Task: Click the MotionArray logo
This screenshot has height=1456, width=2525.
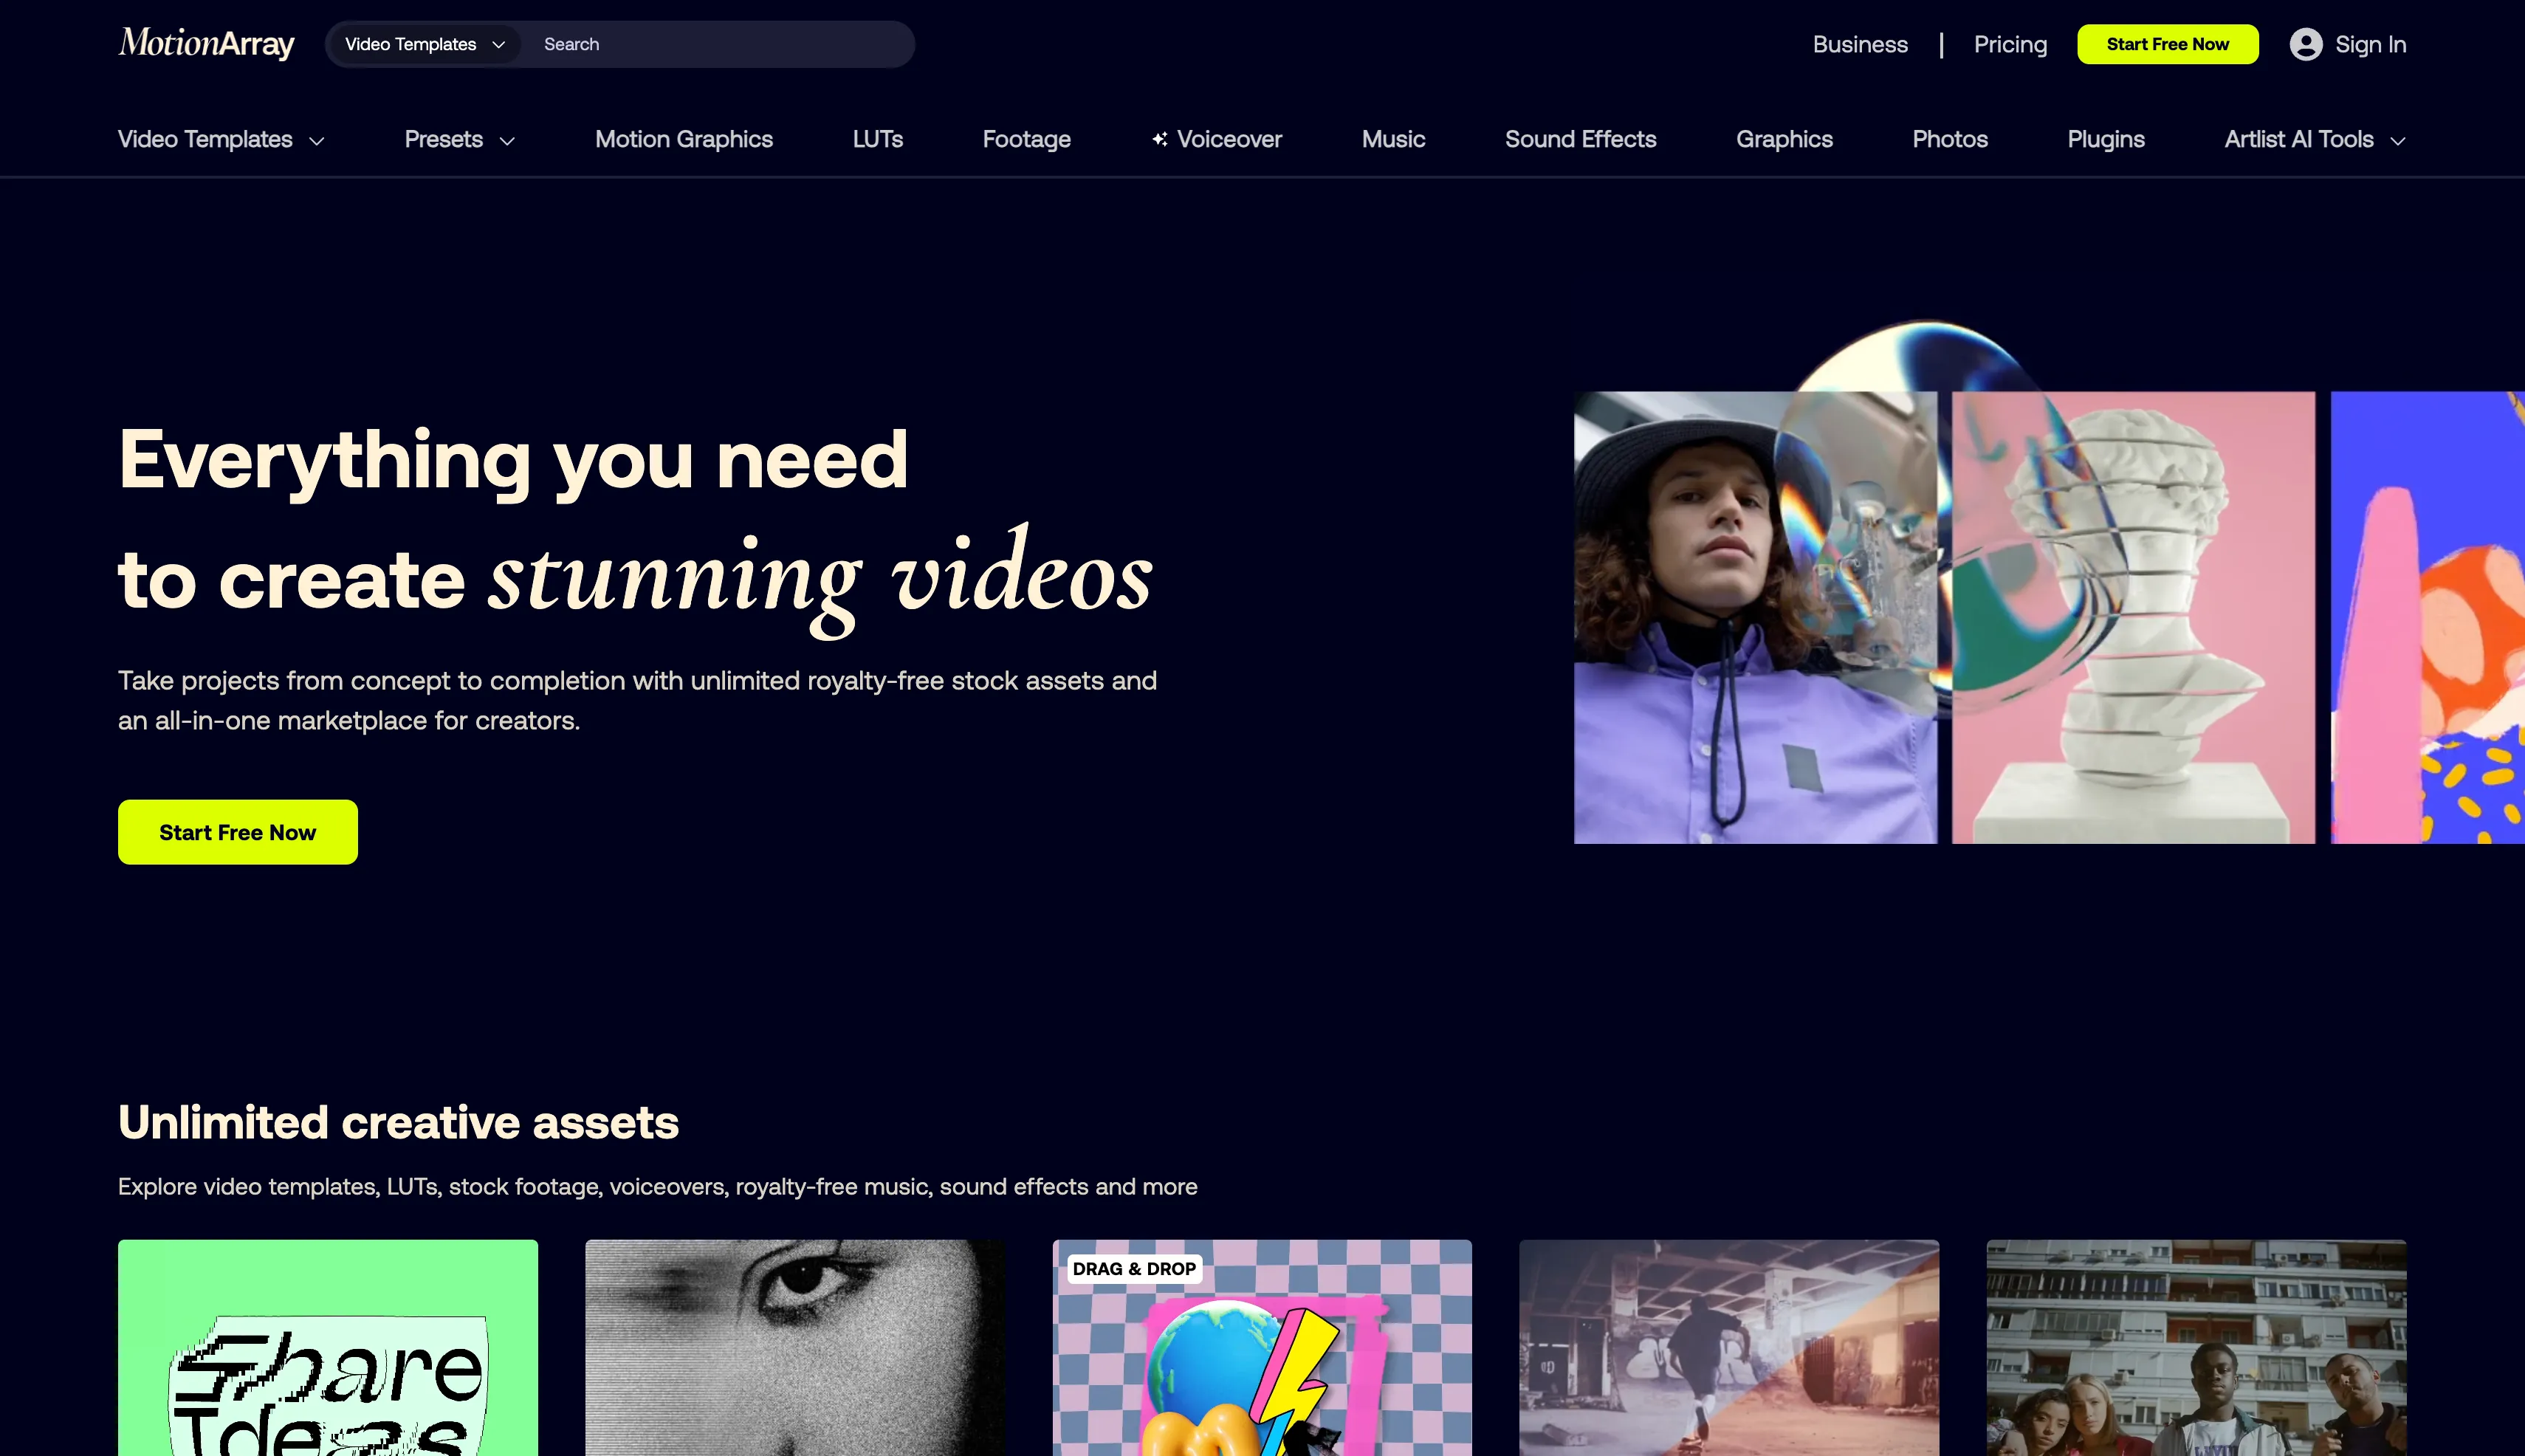Action: [x=206, y=43]
